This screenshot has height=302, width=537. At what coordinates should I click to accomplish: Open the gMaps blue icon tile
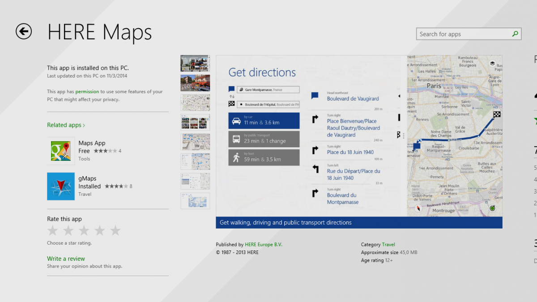pos(61,186)
